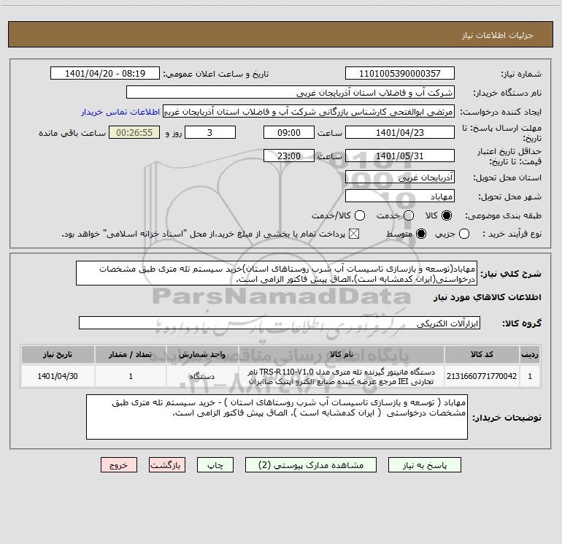Click the توضیحات خریدار text area
This screenshot has width=562, height=544.
click(x=277, y=417)
